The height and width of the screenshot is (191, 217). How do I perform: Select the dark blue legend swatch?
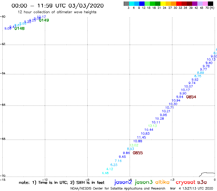point(142,4)
